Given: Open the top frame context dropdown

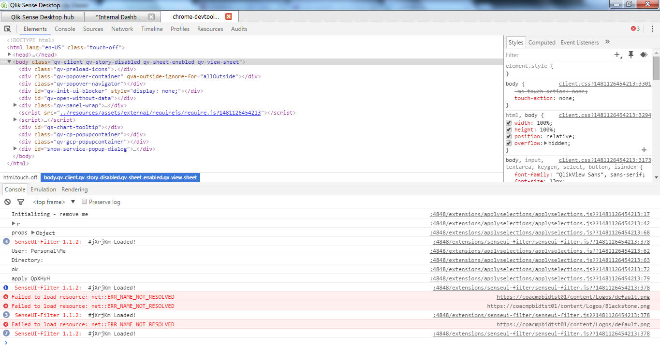Looking at the screenshot, I should click(54, 202).
